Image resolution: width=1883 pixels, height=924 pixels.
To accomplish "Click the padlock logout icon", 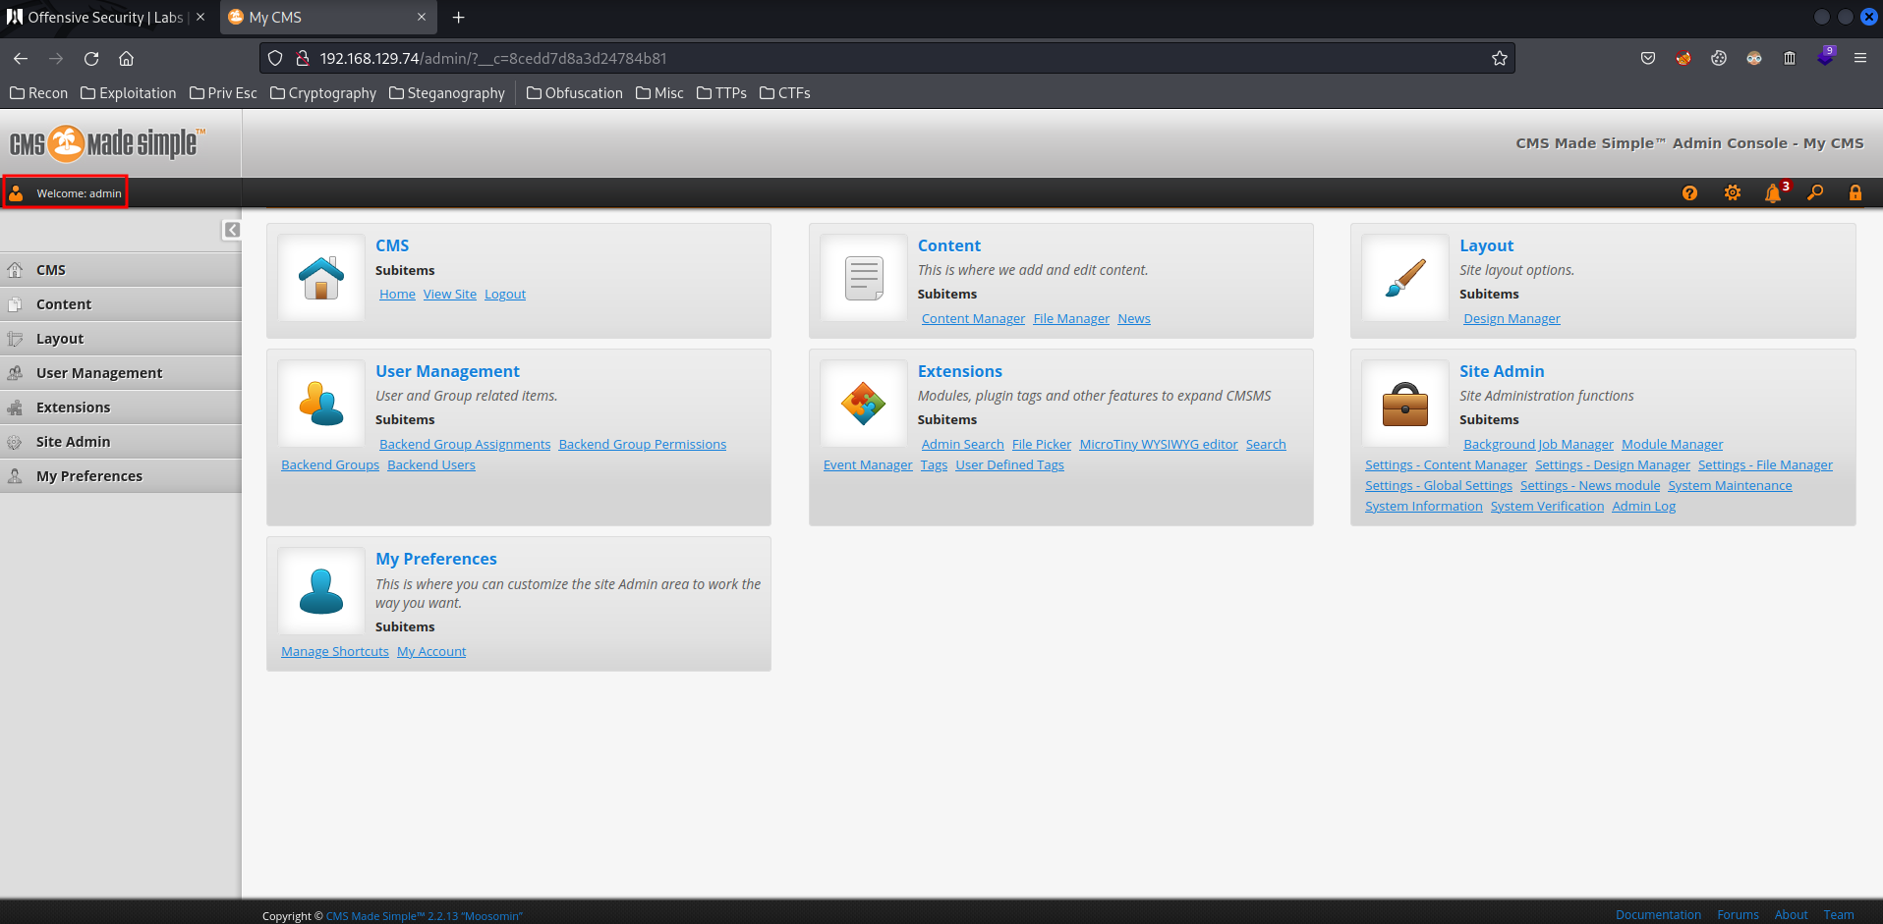I will (x=1855, y=193).
